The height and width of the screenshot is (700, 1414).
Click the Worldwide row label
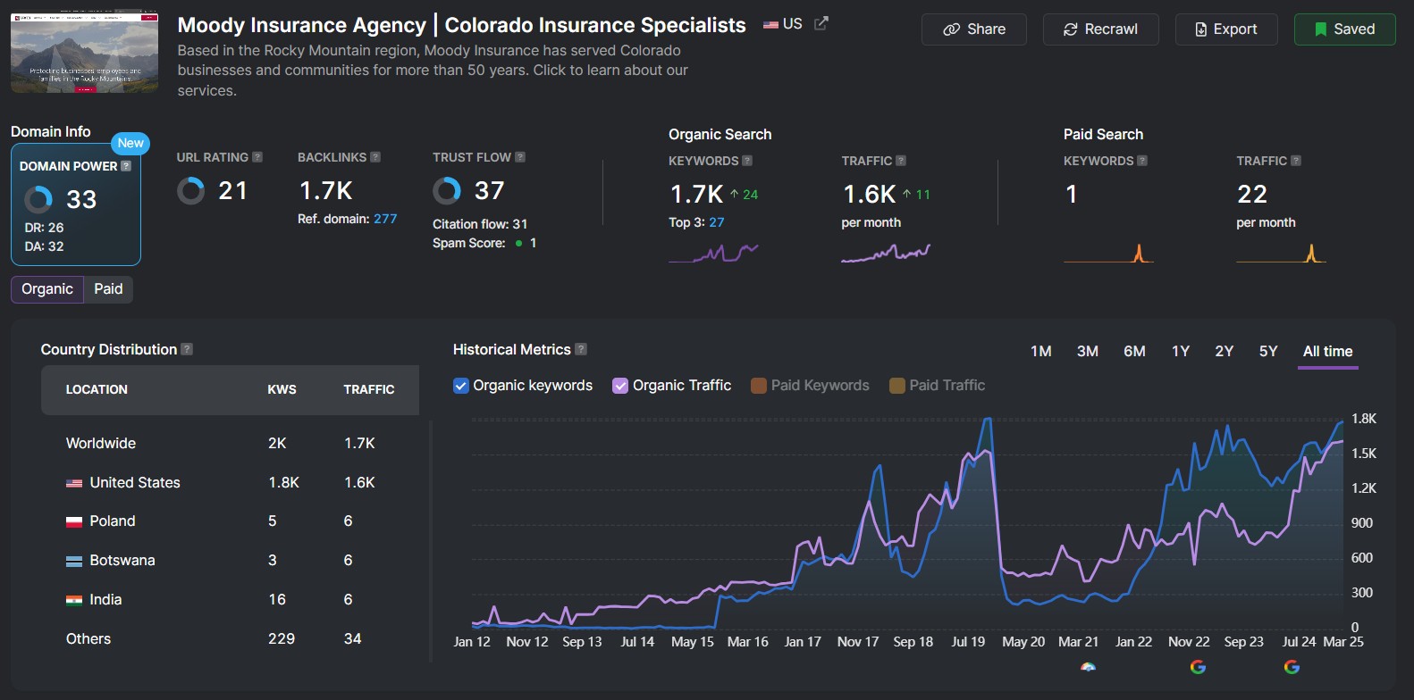point(101,444)
